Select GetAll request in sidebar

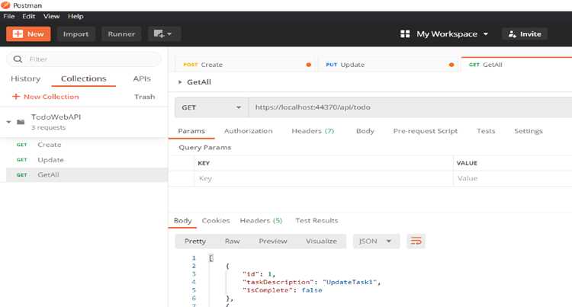tap(87, 174)
